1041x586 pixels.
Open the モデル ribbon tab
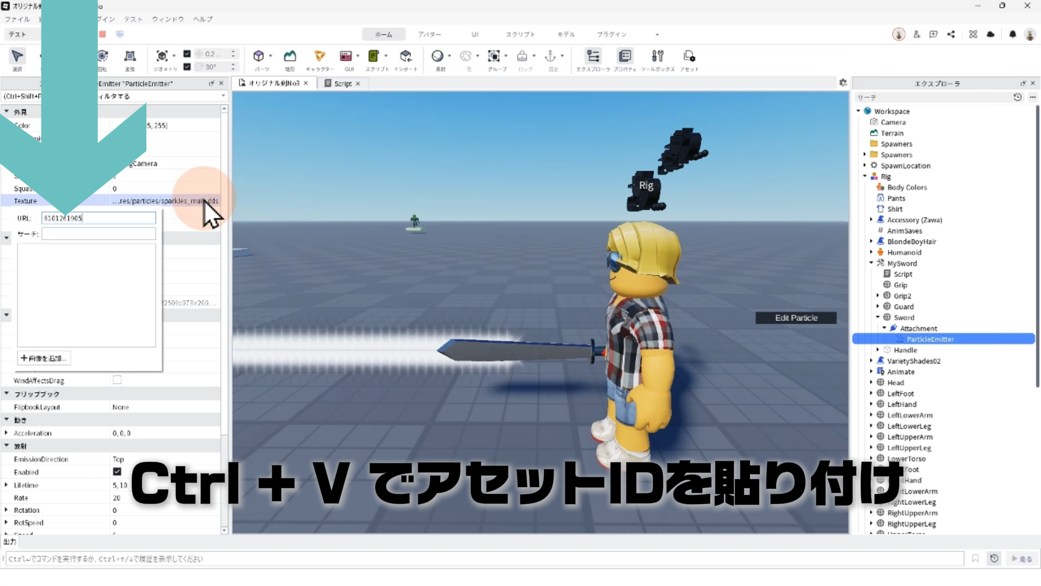(566, 34)
